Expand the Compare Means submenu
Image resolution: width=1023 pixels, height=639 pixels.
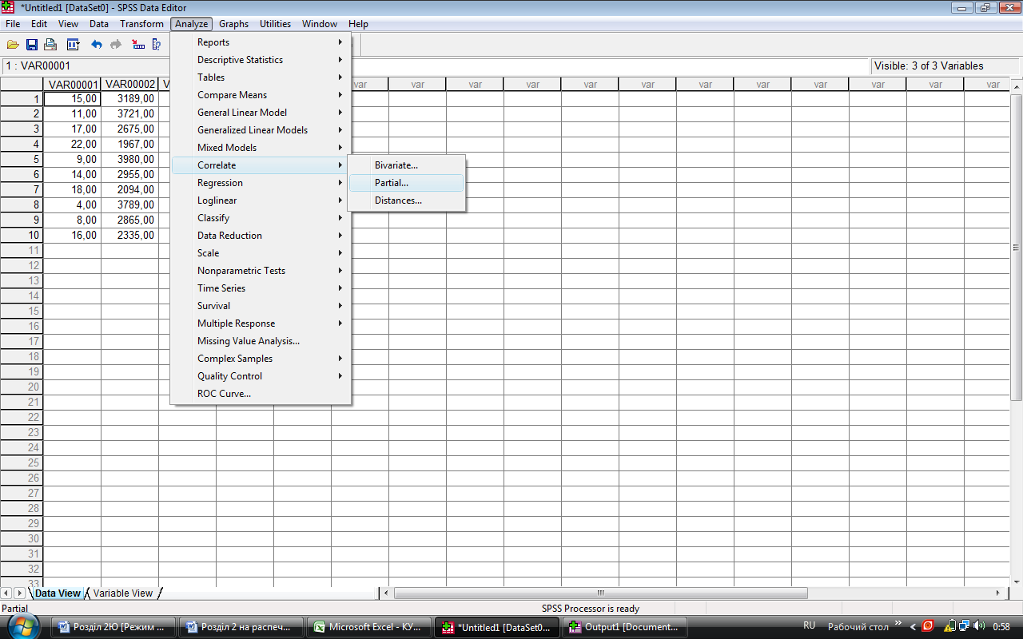click(x=261, y=95)
